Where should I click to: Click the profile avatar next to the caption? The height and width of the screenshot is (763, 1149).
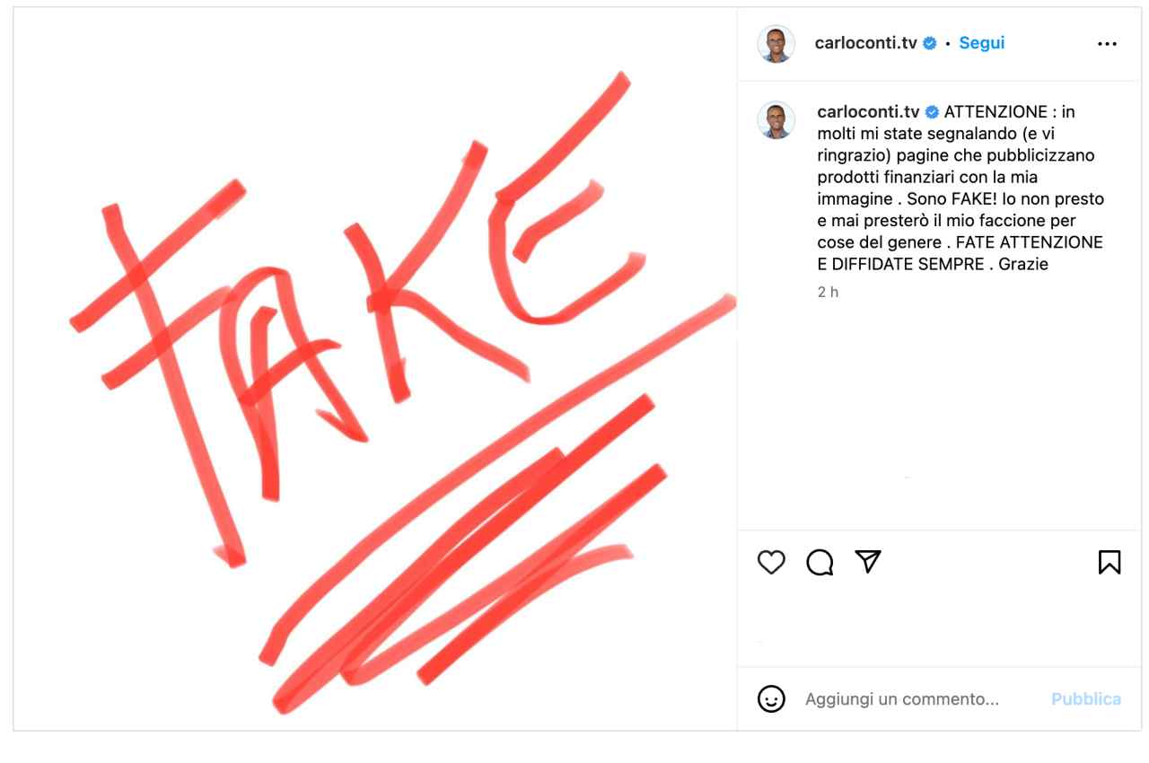pos(776,119)
